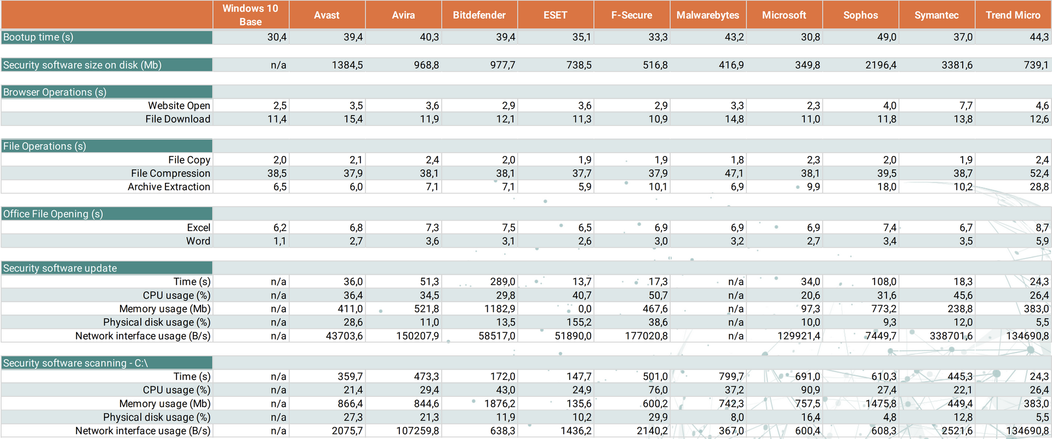Select the Avira column header
This screenshot has width=1052, height=439.
pos(403,15)
